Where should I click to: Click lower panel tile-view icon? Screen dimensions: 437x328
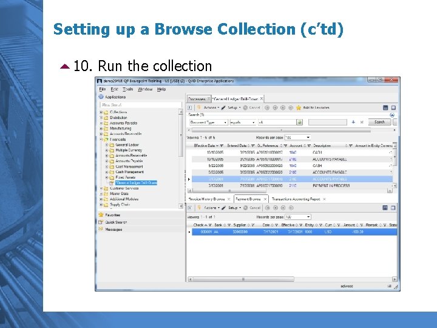(x=385, y=208)
